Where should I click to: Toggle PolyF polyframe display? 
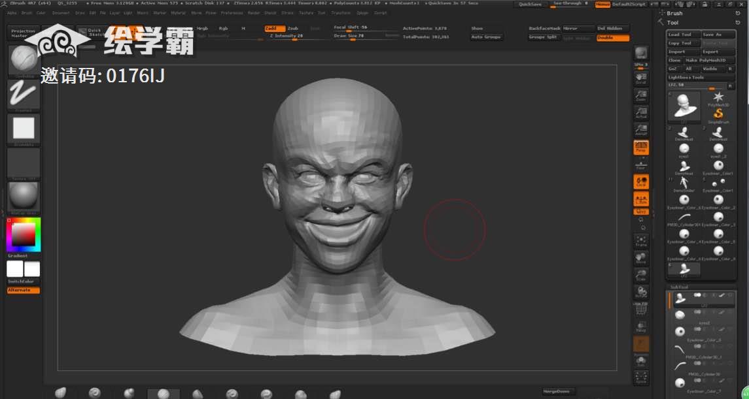(640, 310)
